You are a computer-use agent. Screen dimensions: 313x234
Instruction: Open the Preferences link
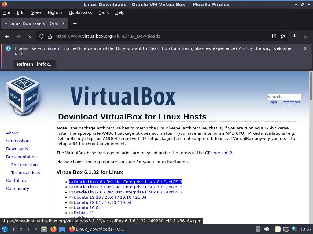pyautogui.click(x=290, y=102)
